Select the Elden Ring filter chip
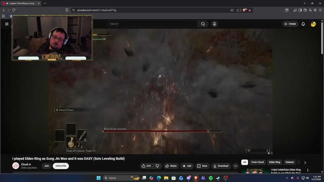 point(274,162)
